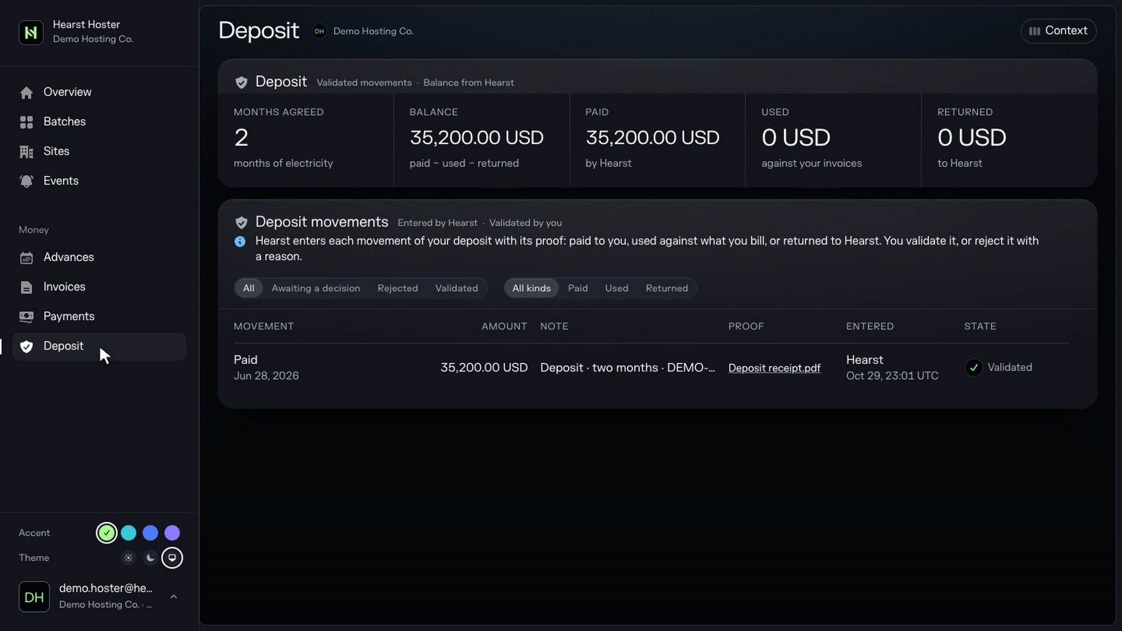Viewport: 1122px width, 631px height.
Task: Click the green check icon by Validated state
Action: (974, 367)
